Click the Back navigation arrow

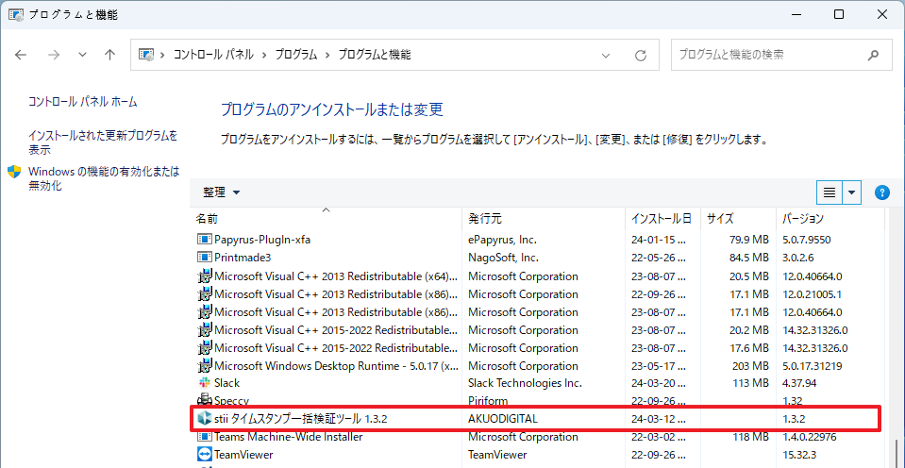[22, 55]
